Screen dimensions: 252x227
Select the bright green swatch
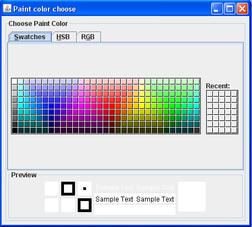(173, 105)
